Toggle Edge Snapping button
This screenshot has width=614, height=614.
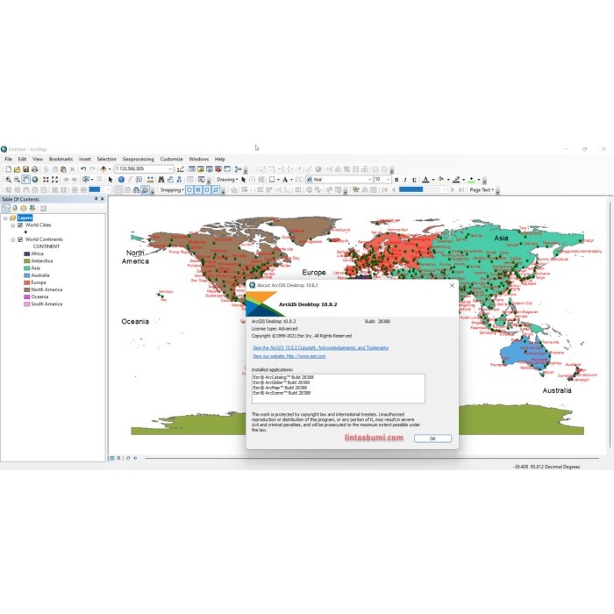tap(216, 190)
